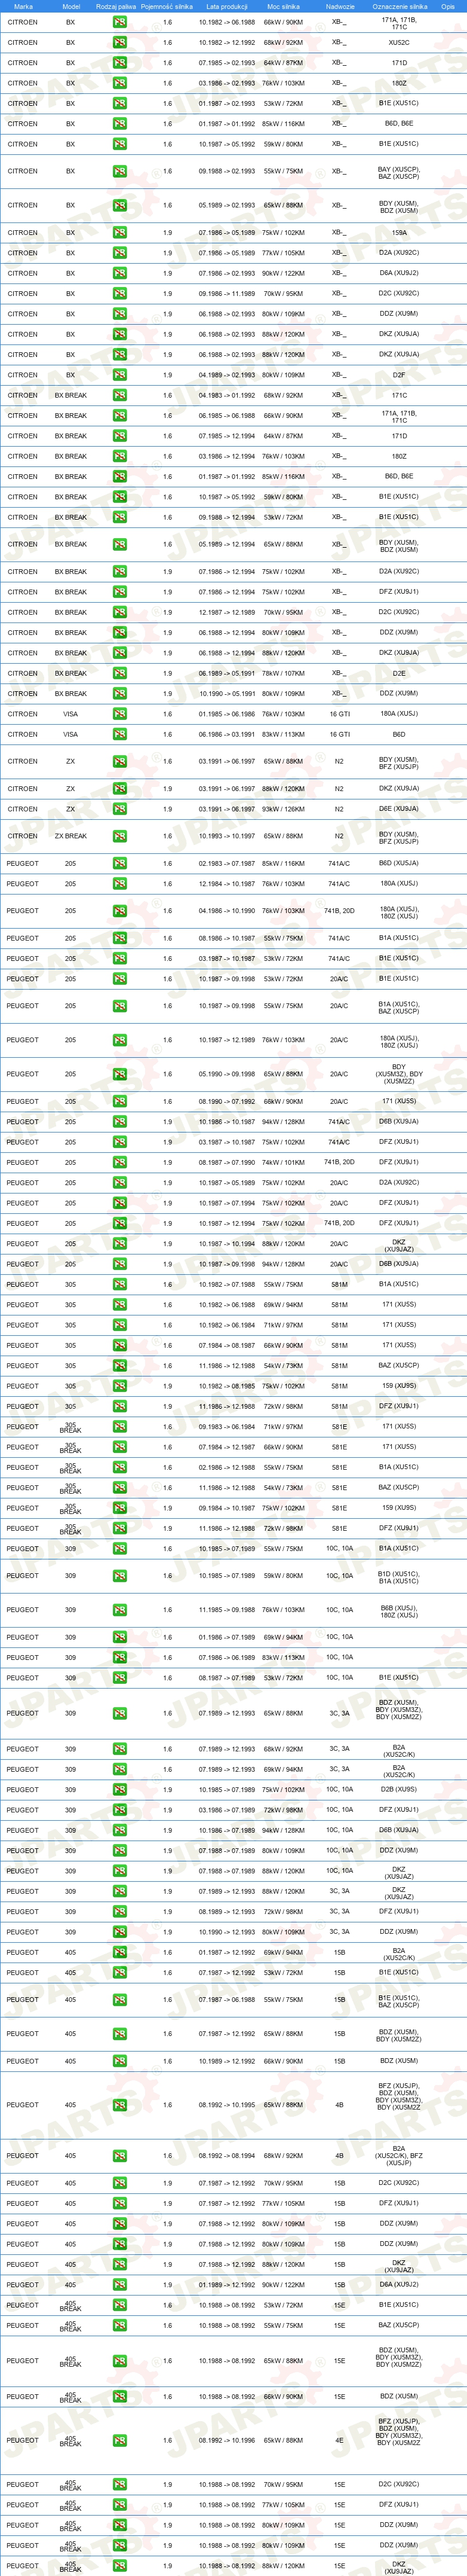Click fuel icon in Peugeot 205 DKZ (XU9JAZ) row
This screenshot has width=467, height=2576.
point(120,1244)
